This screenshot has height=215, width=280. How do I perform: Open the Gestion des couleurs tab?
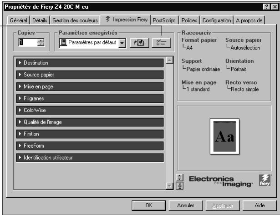[75, 20]
